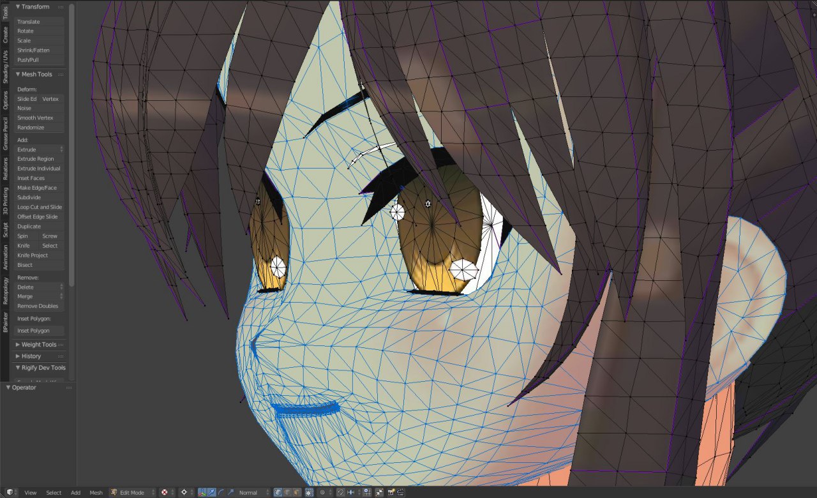Open the Add menu

[75, 492]
